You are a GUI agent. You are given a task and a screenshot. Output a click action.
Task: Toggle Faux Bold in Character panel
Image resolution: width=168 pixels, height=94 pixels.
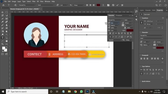tap(110, 33)
